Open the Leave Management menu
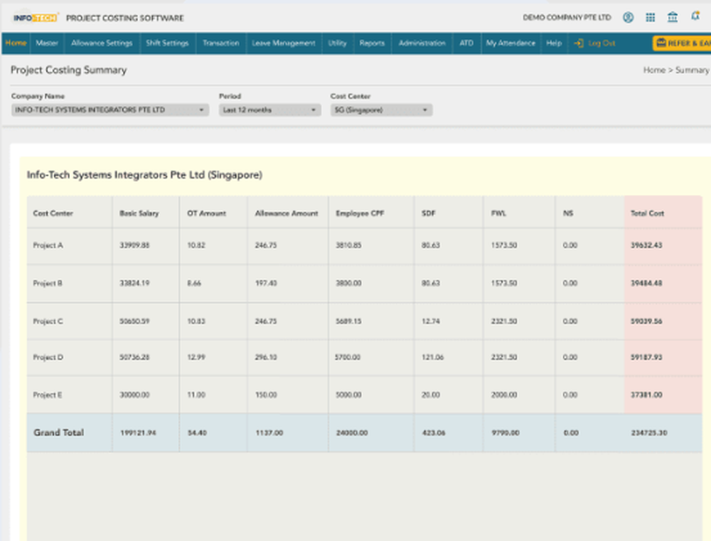This screenshot has width=711, height=541. [284, 43]
